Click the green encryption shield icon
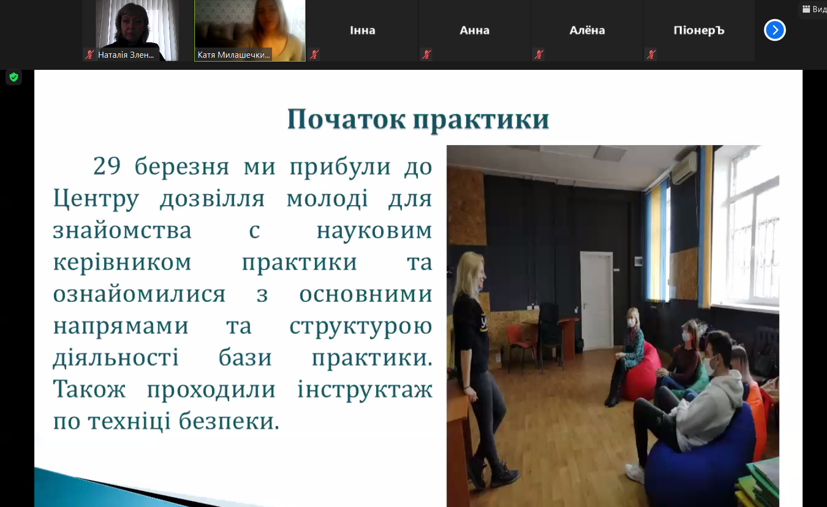 (14, 78)
